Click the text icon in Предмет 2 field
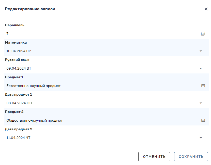 (x=203, y=120)
